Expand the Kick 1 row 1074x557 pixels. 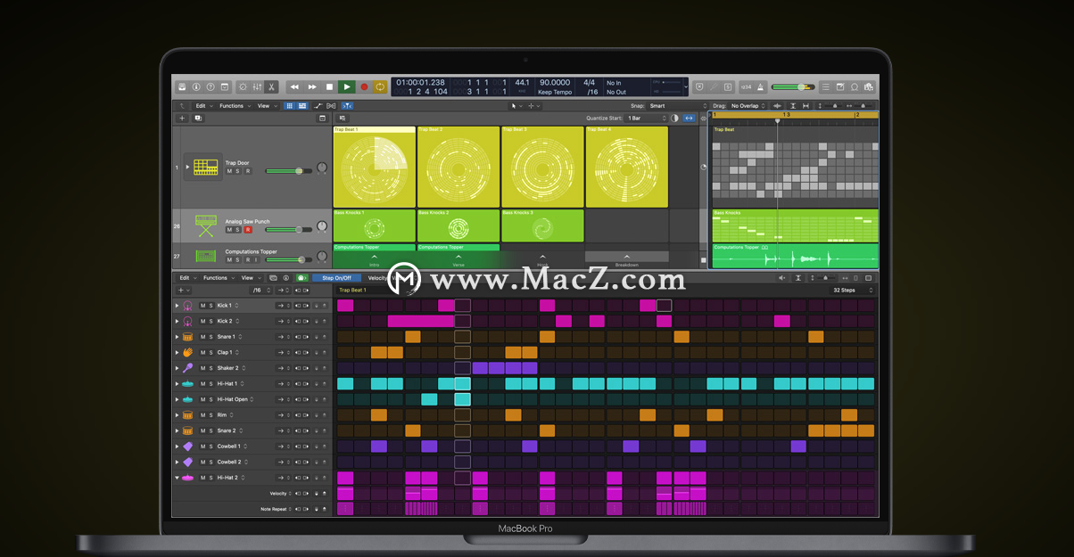[177, 306]
